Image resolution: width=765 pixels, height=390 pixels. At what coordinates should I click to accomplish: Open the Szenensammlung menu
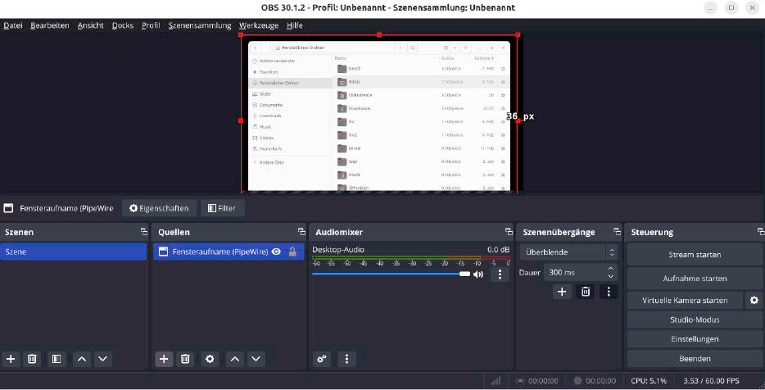pos(200,25)
